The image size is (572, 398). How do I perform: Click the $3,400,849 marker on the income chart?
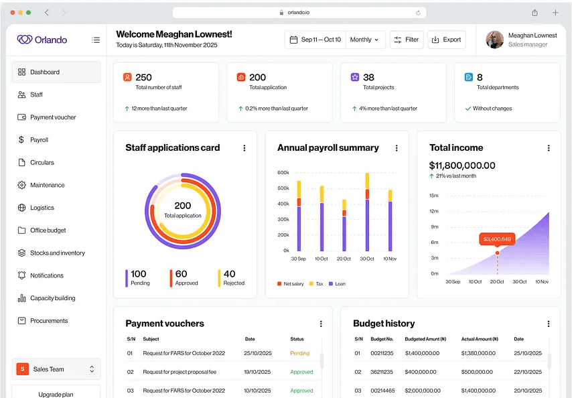(498, 239)
